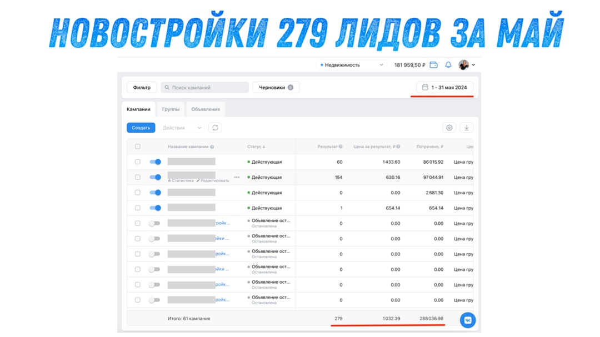Click help icon by Цена за результат
Image resolution: width=600 pixels, height=337 pixels.
pyautogui.click(x=398, y=147)
